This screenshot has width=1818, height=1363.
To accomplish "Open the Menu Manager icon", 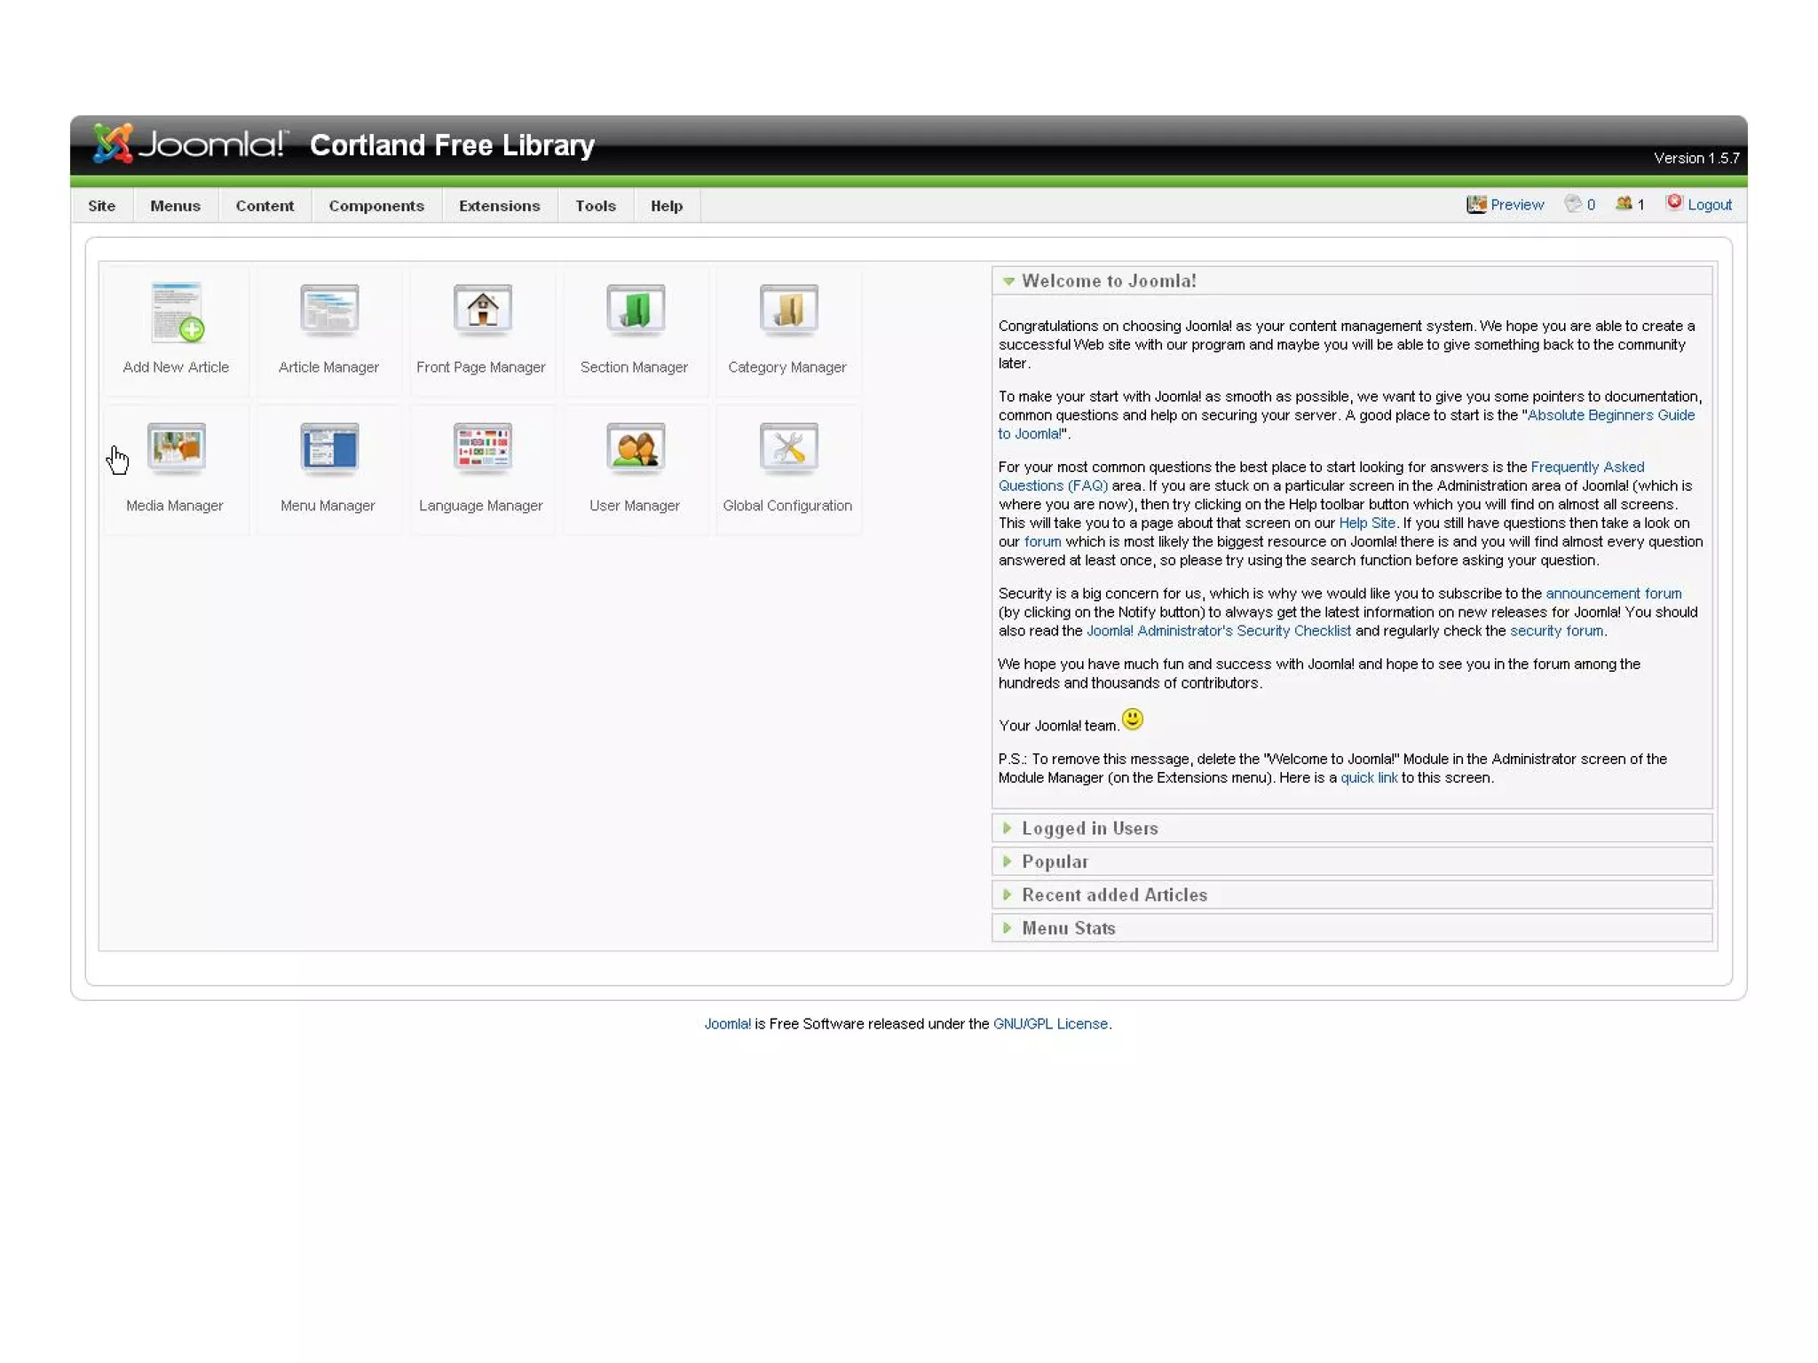I will 329,448.
